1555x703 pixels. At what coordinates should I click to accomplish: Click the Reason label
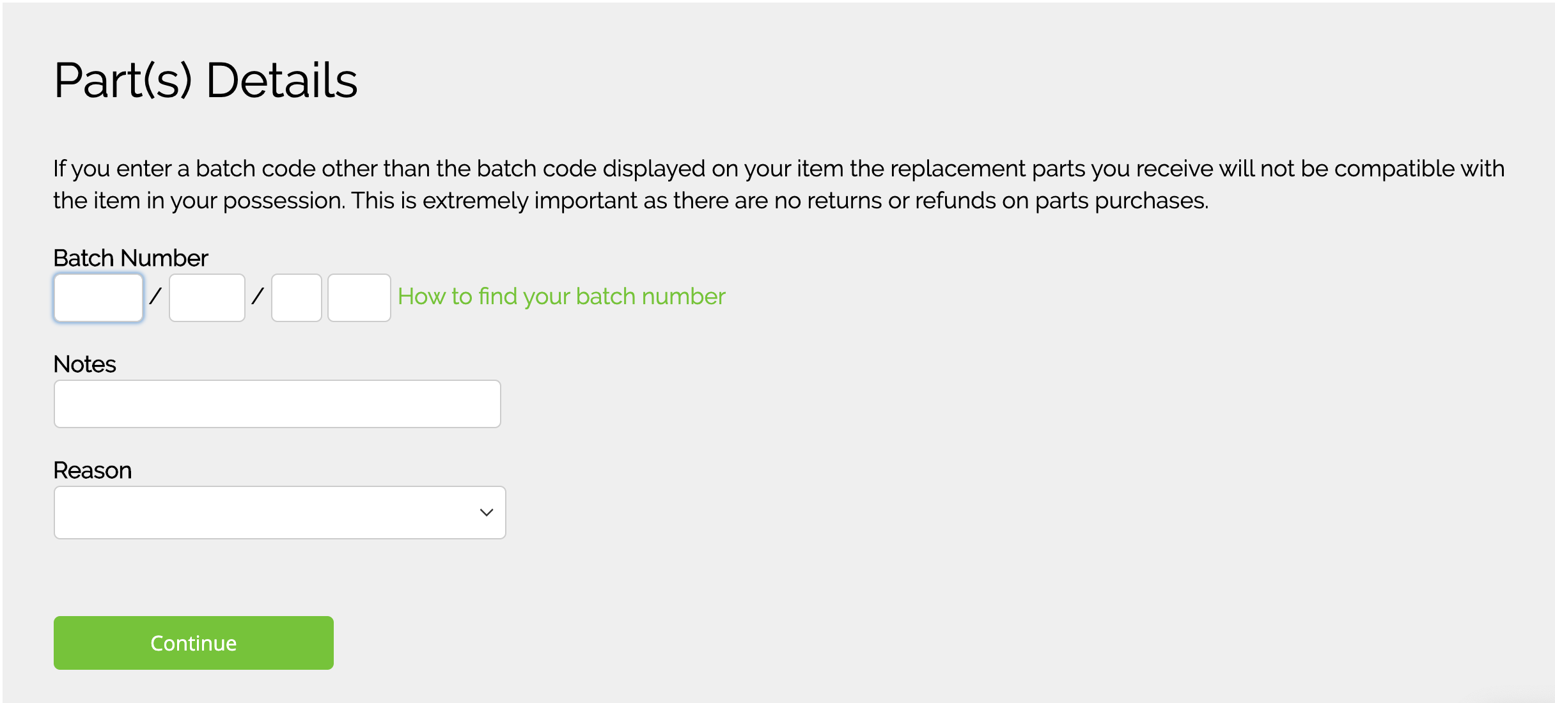(92, 470)
